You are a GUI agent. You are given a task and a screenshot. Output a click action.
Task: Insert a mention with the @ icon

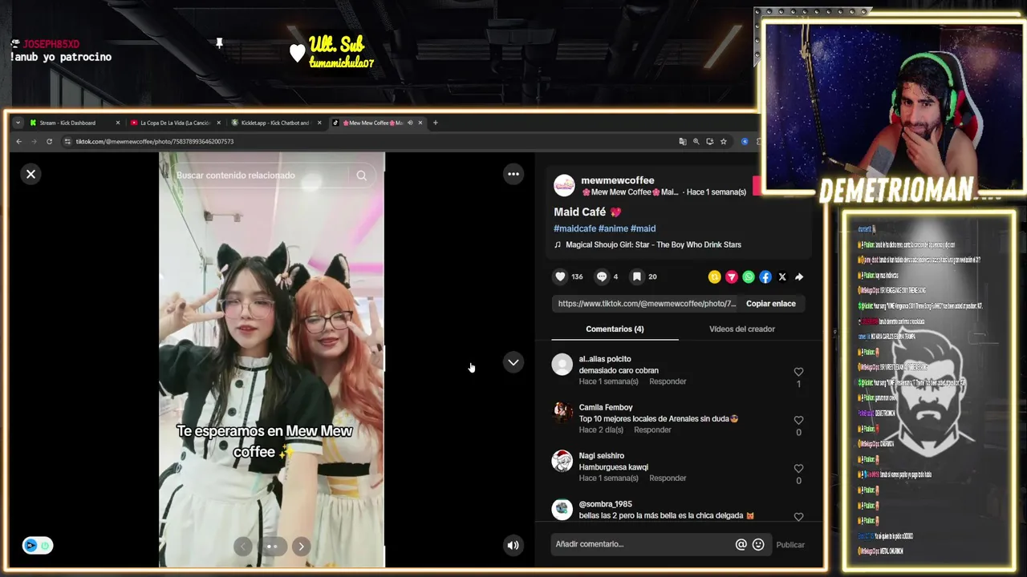tap(741, 544)
